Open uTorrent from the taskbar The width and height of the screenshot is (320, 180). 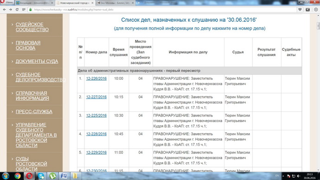coord(53,176)
